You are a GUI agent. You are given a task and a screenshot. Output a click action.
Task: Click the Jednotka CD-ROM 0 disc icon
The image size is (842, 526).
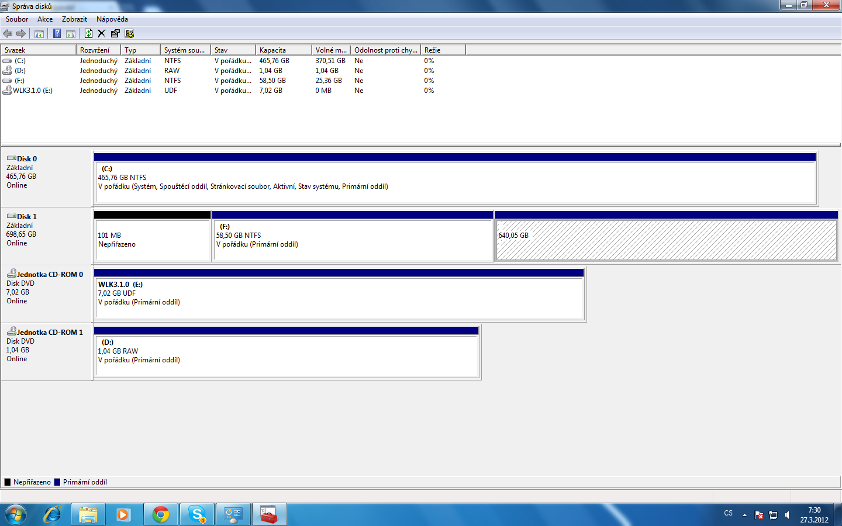[11, 274]
